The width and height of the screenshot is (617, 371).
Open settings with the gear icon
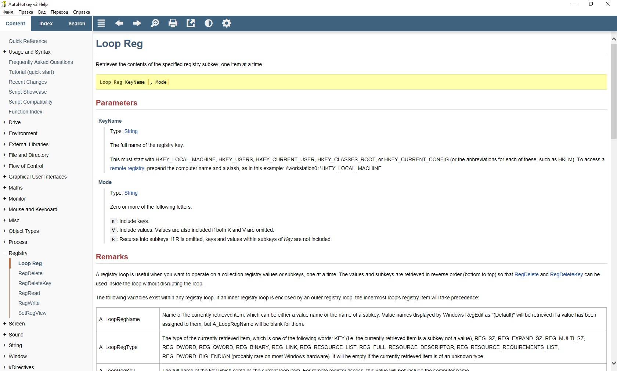pos(227,24)
